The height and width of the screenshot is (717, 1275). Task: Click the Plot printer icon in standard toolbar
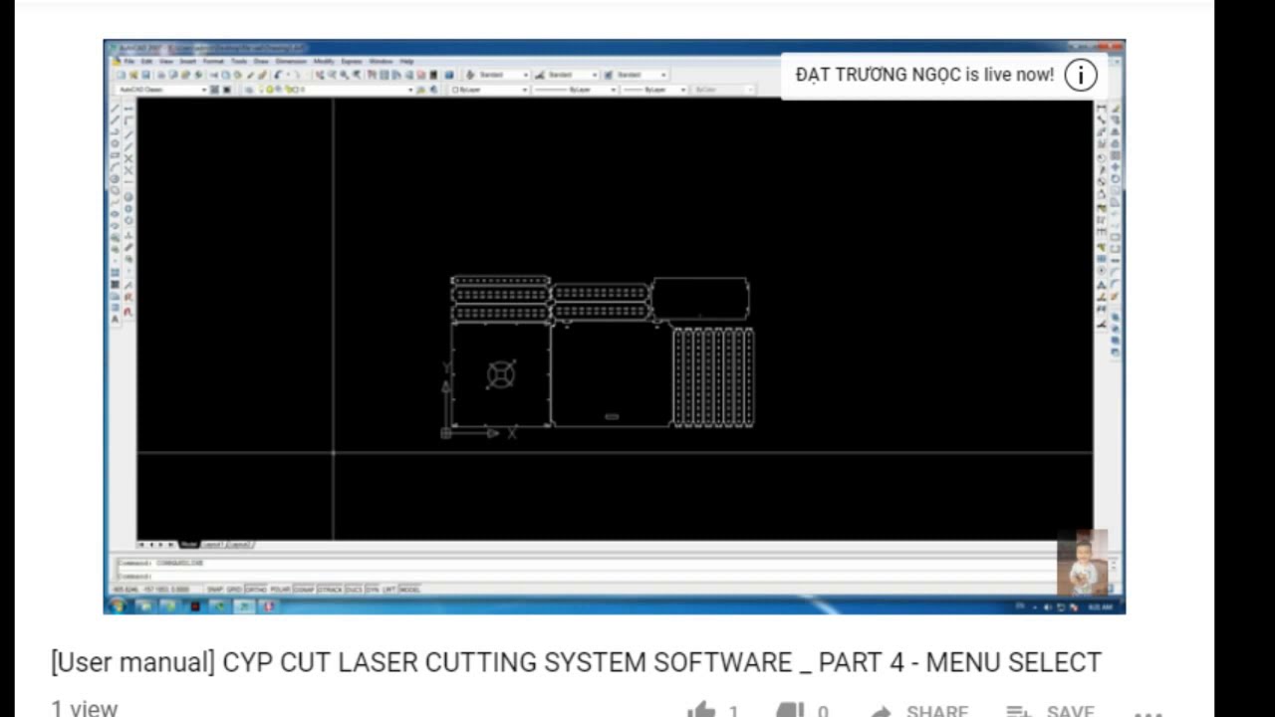click(x=161, y=75)
